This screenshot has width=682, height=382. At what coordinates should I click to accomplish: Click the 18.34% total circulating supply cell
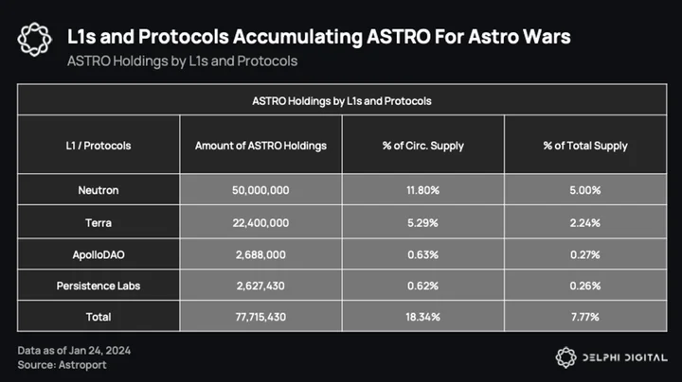point(422,317)
